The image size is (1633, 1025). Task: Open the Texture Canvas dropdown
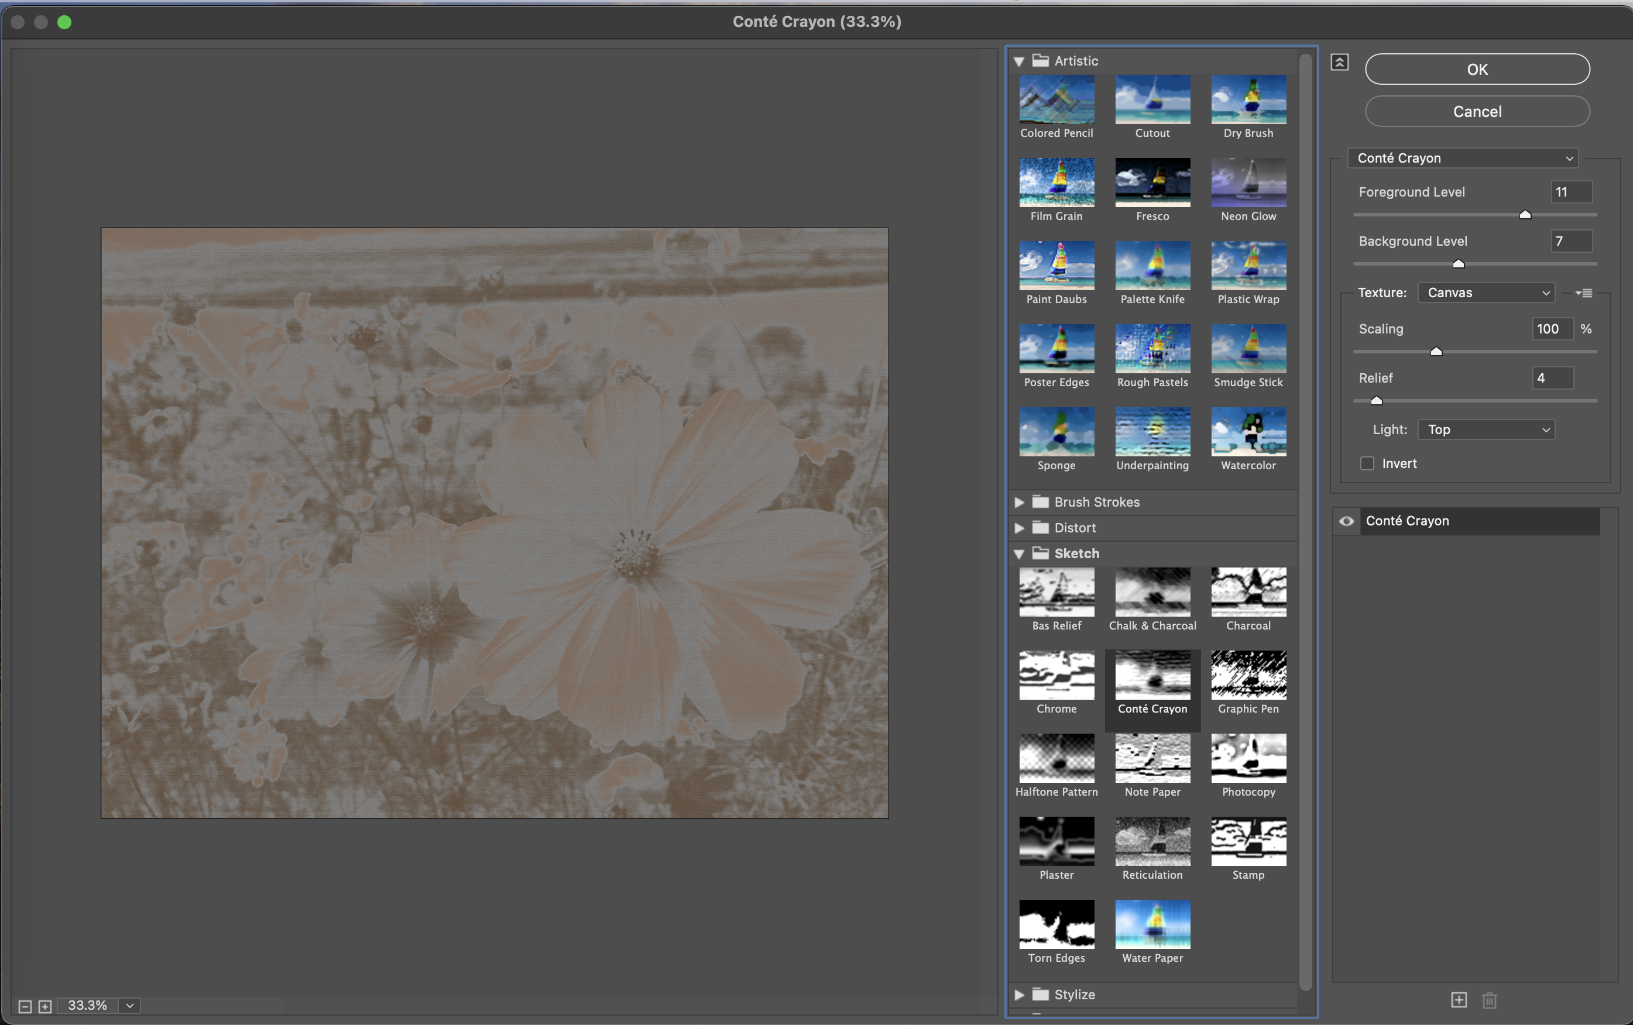(1486, 293)
